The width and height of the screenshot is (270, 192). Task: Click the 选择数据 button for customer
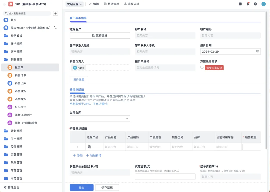(100, 36)
